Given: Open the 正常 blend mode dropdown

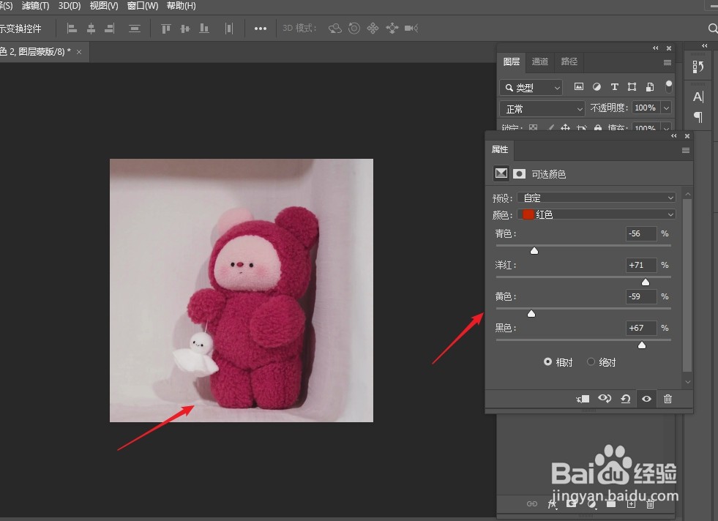Looking at the screenshot, I should point(542,109).
